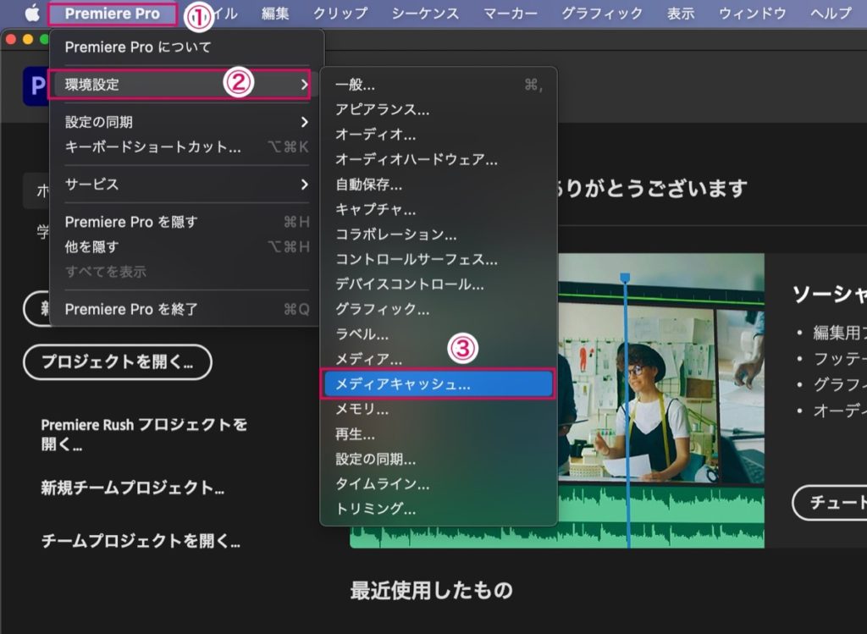867x634 pixels.
Task: Select メディアキャッシュ... preferences
Action: click(439, 383)
